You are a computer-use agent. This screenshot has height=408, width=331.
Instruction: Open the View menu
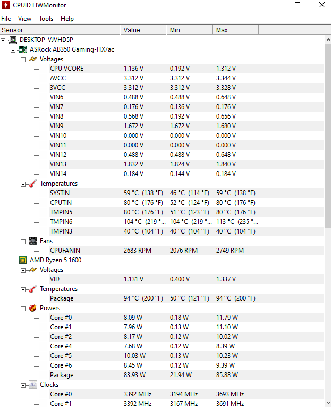coord(24,19)
